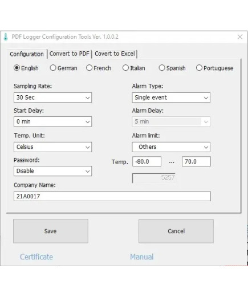
Task: Click the Company Name label
Action: click(x=35, y=185)
